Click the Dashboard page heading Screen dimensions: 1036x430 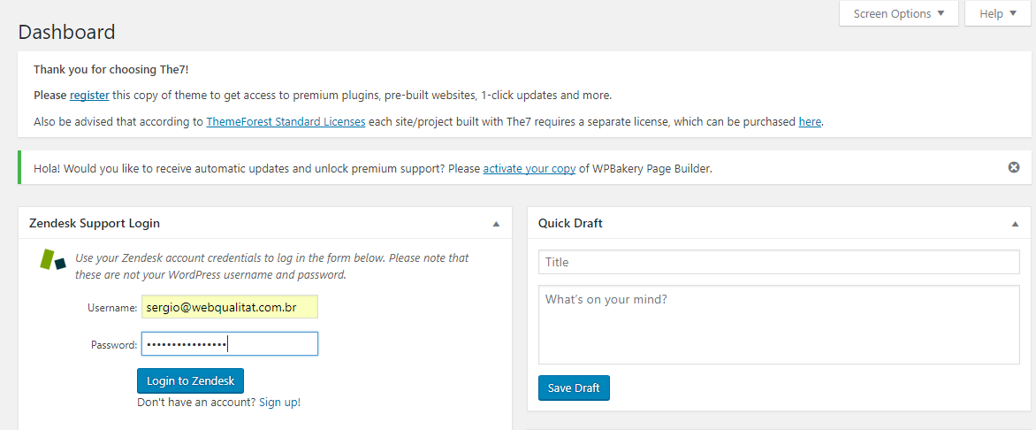coord(67,32)
